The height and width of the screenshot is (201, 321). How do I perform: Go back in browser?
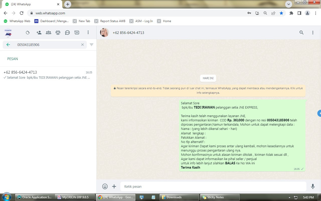point(6,13)
